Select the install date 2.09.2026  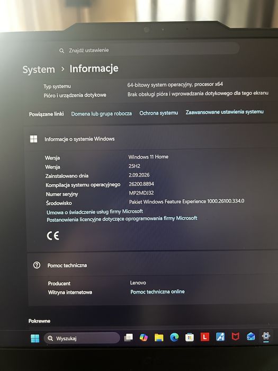click(139, 175)
